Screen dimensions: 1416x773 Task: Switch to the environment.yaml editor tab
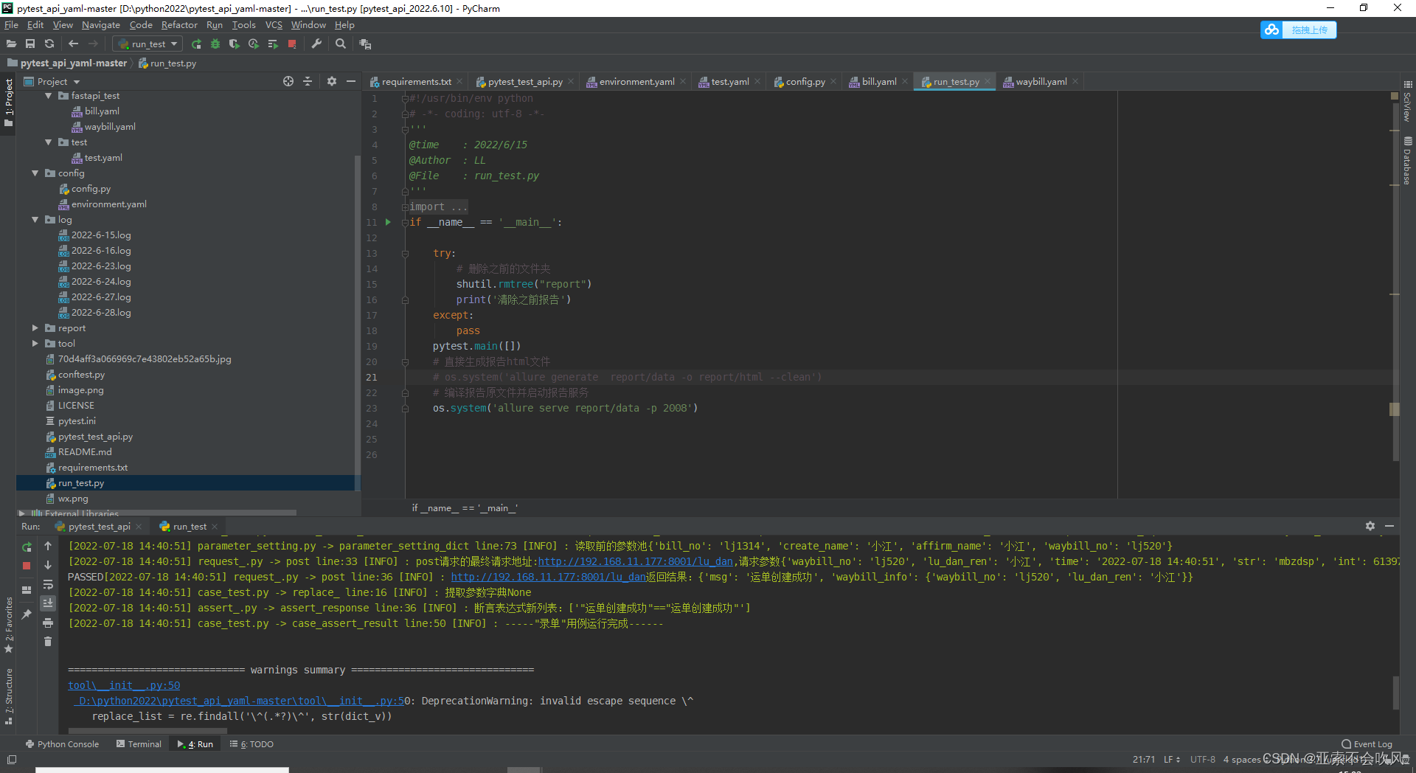click(x=636, y=82)
